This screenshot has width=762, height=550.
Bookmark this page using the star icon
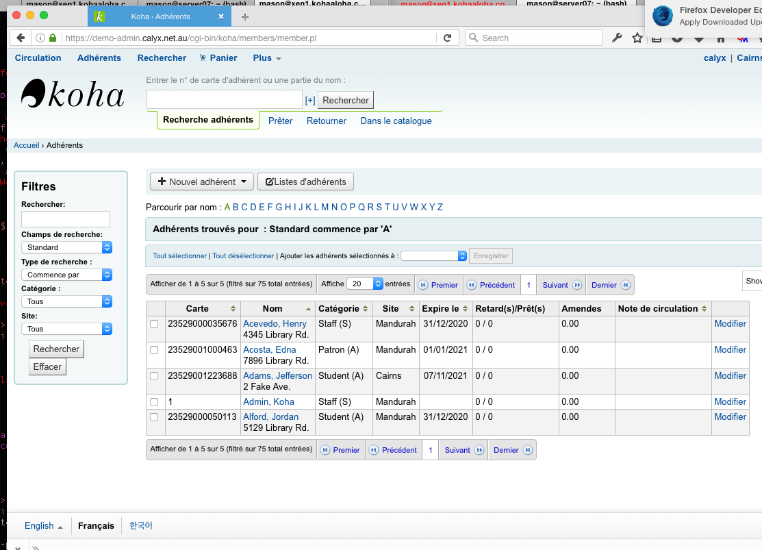637,38
